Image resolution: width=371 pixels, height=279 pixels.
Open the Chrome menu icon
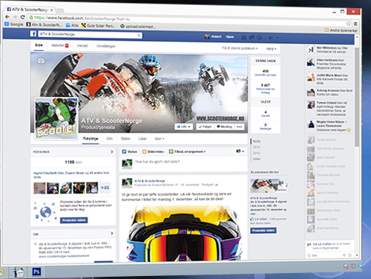pyautogui.click(x=355, y=24)
